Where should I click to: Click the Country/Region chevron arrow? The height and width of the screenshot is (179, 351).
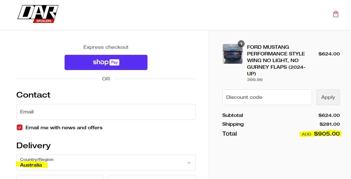coord(189,163)
